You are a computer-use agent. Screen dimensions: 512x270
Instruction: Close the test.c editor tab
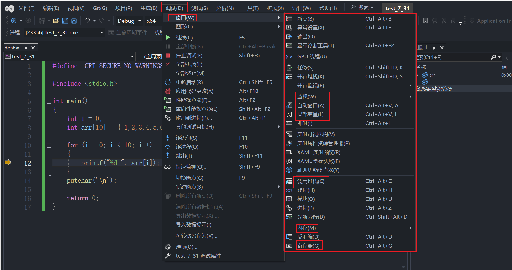[x=33, y=48]
